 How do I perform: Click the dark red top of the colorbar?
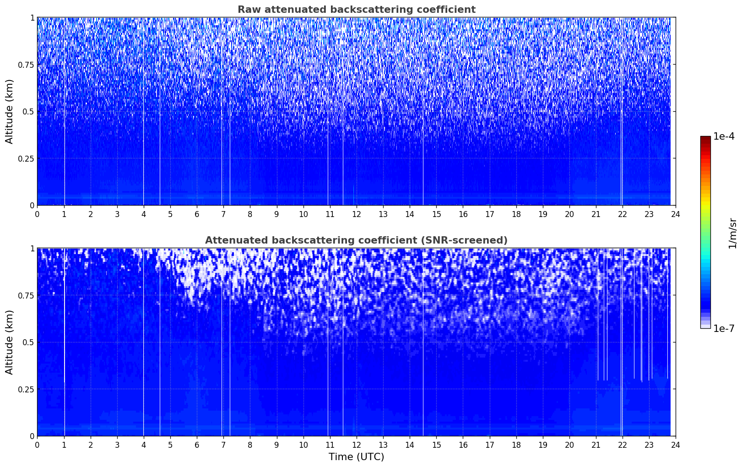click(x=705, y=139)
